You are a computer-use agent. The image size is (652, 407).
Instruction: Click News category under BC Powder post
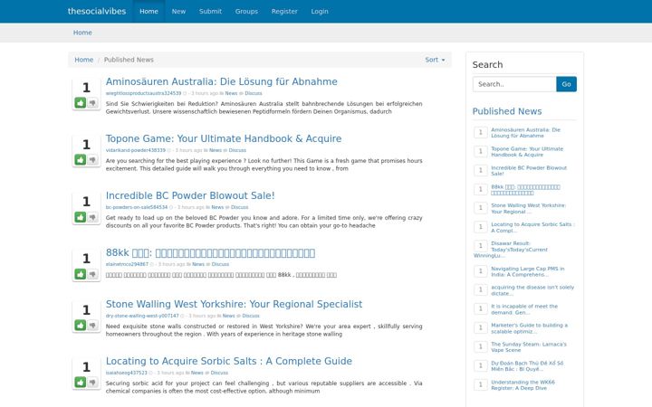click(x=217, y=207)
